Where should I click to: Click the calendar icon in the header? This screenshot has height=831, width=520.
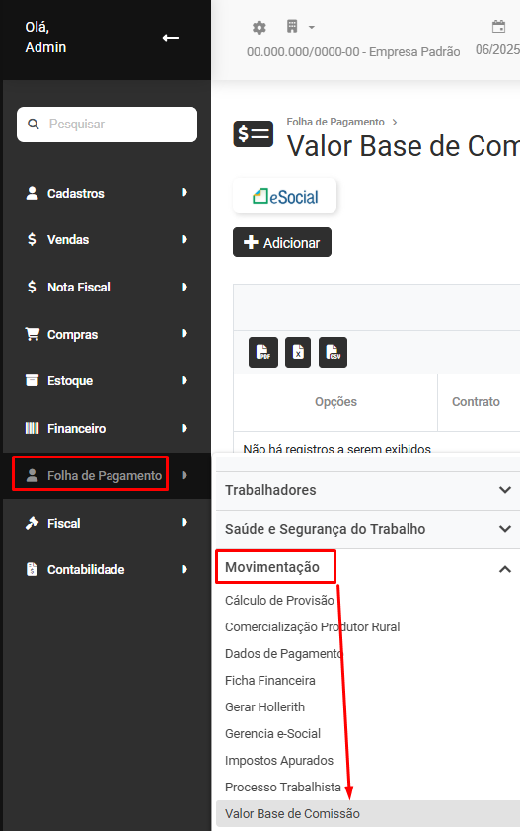point(498,26)
